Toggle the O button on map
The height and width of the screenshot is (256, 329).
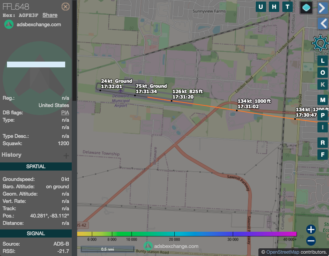[x=322, y=73]
